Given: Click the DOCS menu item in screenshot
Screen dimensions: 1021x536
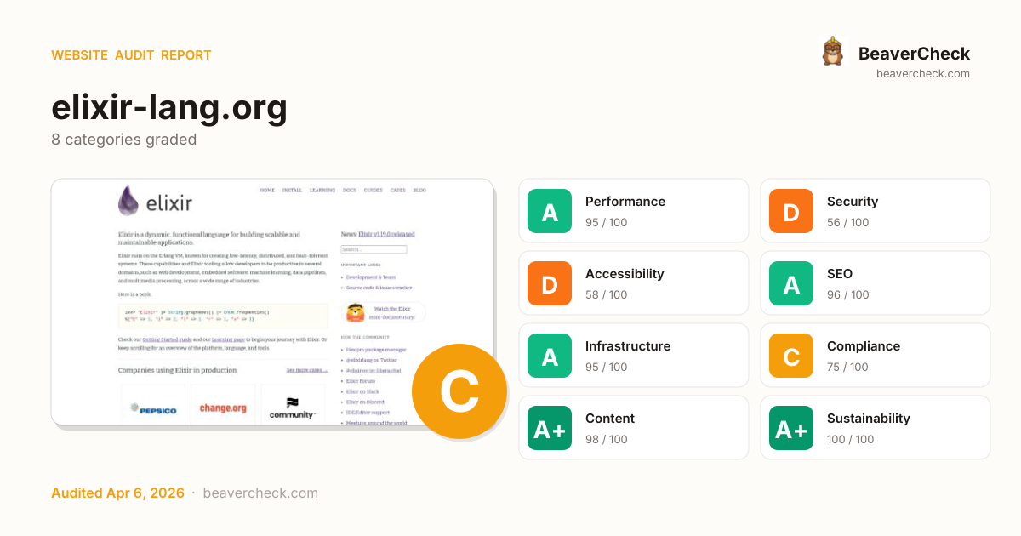Looking at the screenshot, I should click(349, 191).
